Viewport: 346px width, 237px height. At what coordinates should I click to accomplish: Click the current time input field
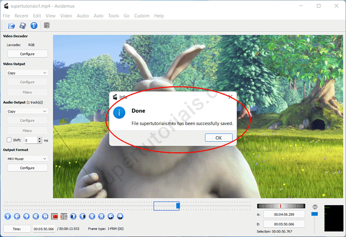(44, 228)
